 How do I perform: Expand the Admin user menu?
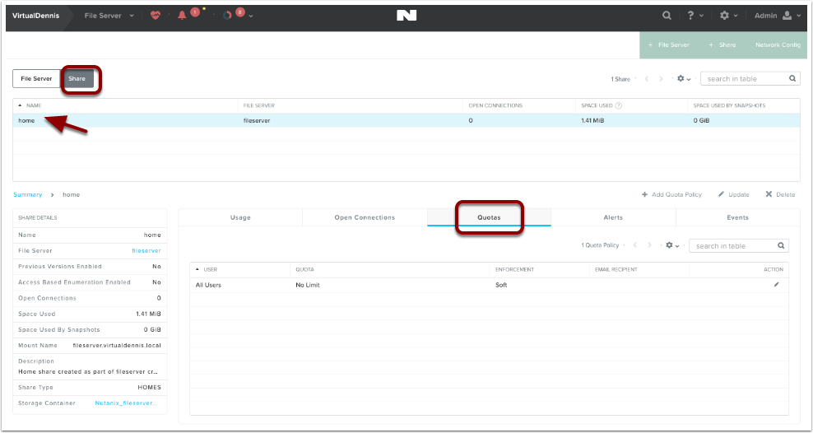point(778,16)
